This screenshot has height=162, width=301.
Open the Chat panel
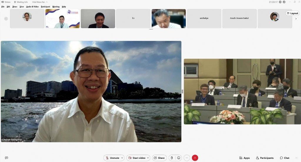tap(285, 158)
